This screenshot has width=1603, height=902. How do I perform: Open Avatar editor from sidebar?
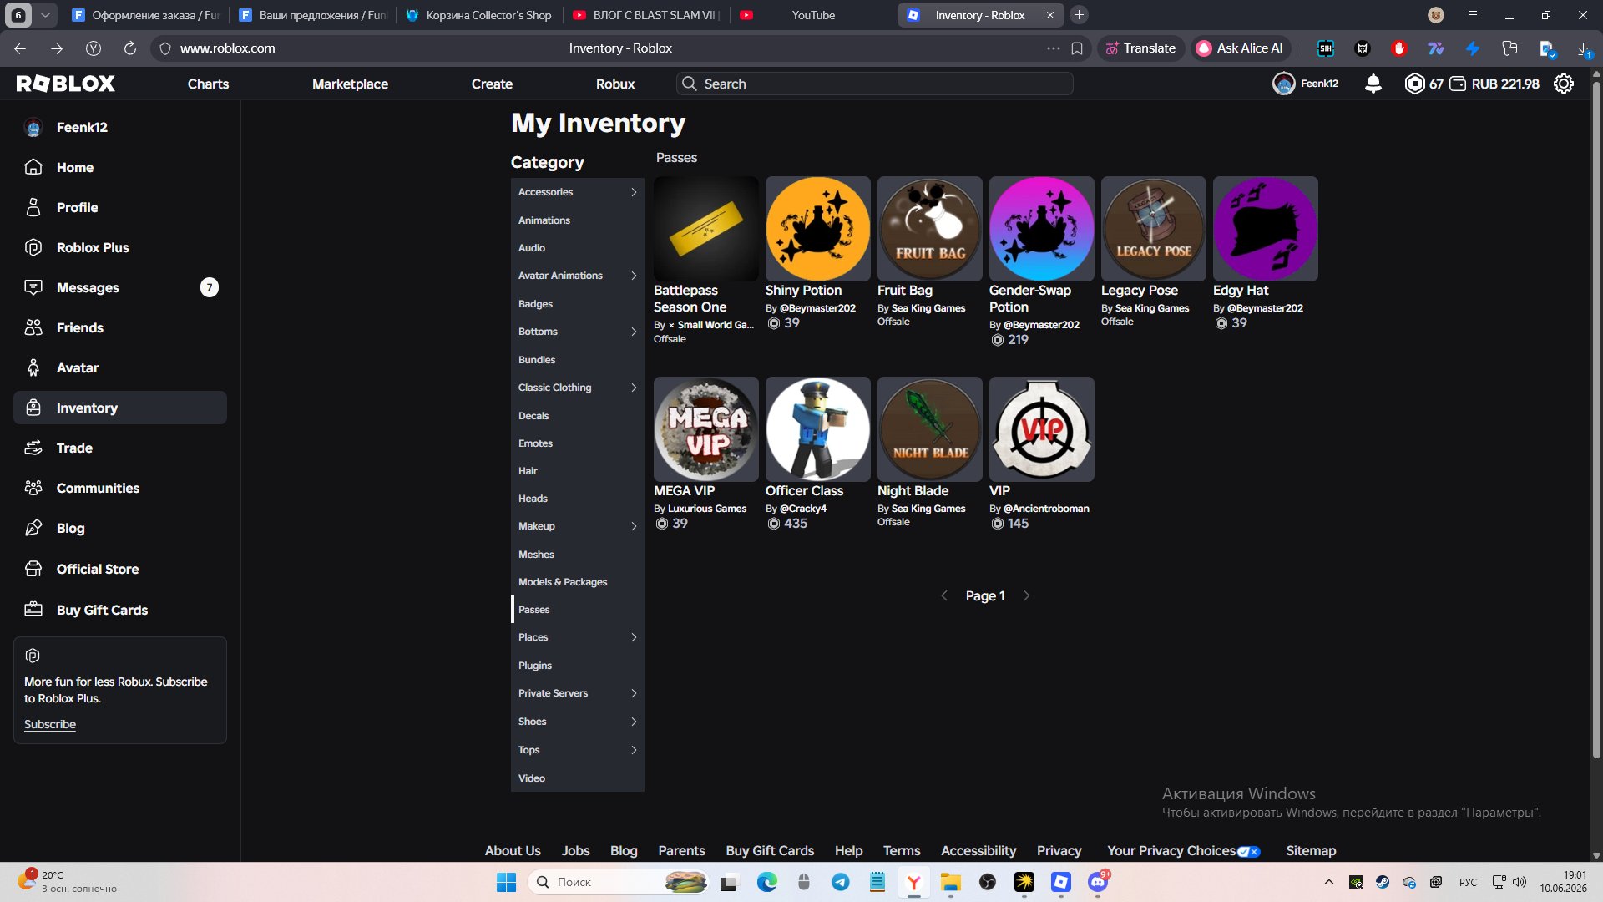[120, 367]
